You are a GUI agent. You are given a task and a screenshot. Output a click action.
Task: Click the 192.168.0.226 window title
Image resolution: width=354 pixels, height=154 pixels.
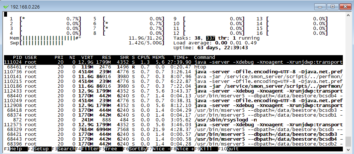pyautogui.click(x=25, y=7)
